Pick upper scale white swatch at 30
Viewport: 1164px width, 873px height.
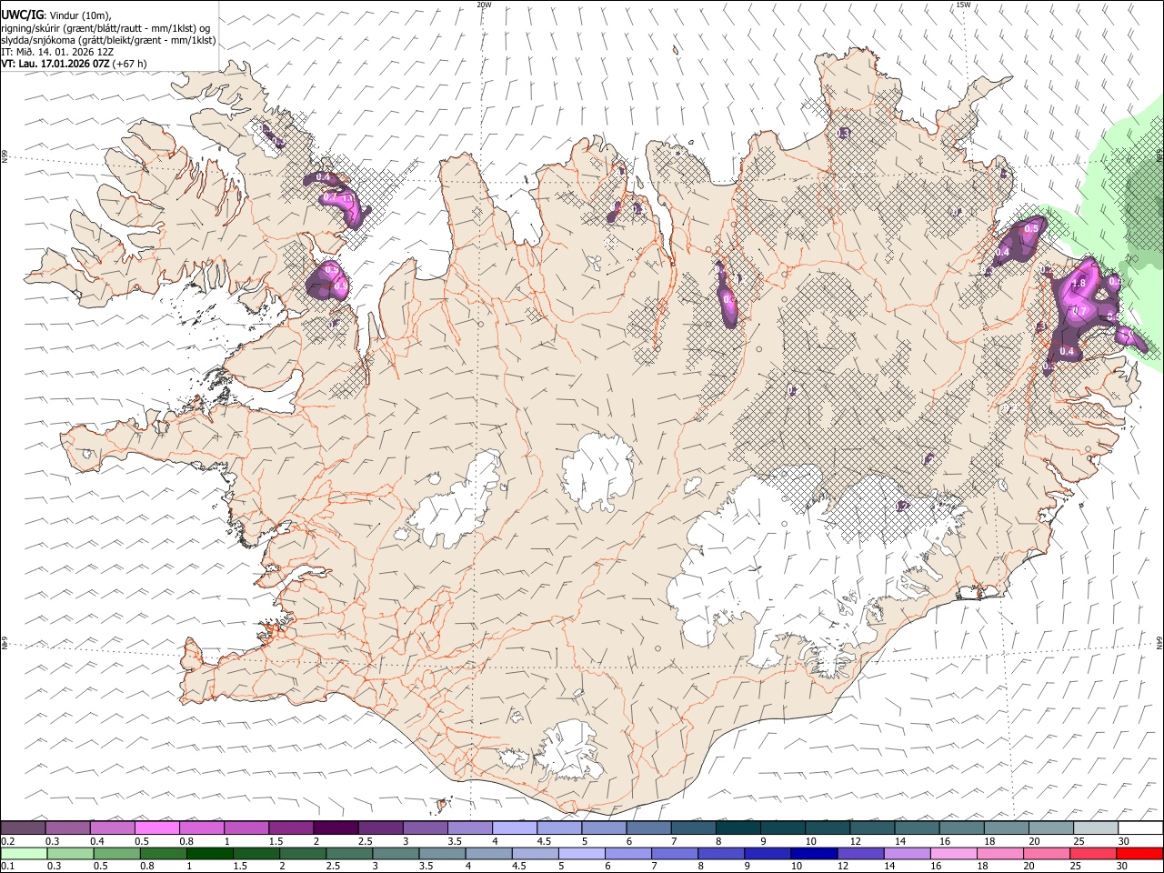[x=1140, y=828]
